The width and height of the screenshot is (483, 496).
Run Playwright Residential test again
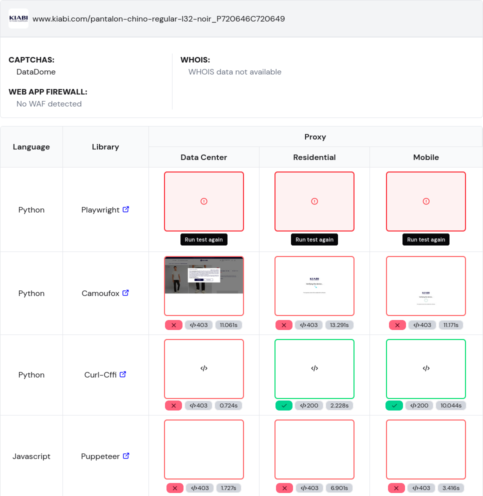(x=314, y=239)
